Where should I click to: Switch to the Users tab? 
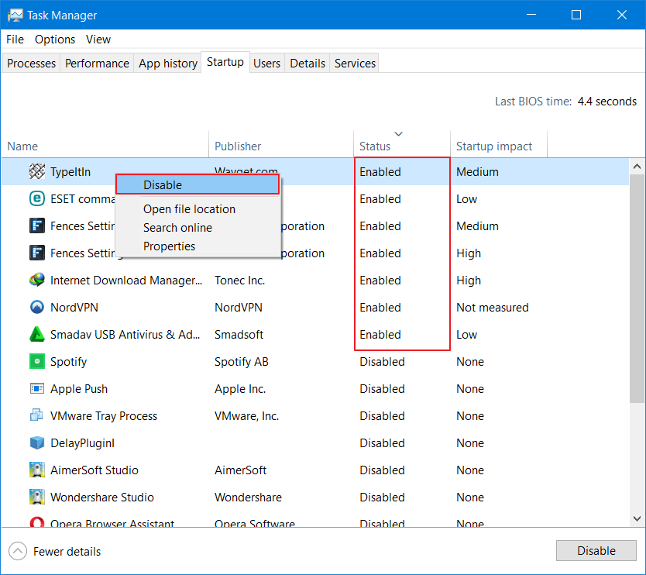(x=266, y=63)
